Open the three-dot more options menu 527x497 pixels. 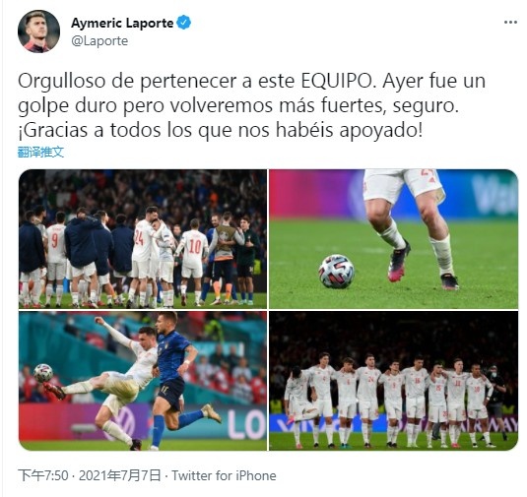tap(510, 23)
